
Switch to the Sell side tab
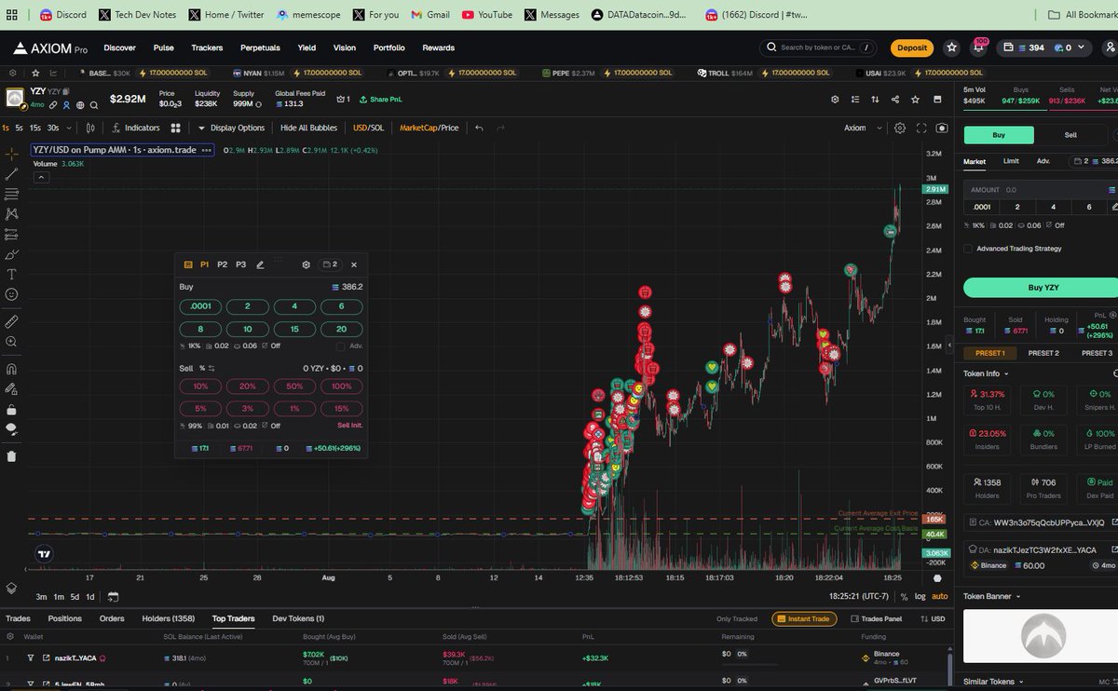(x=1070, y=135)
